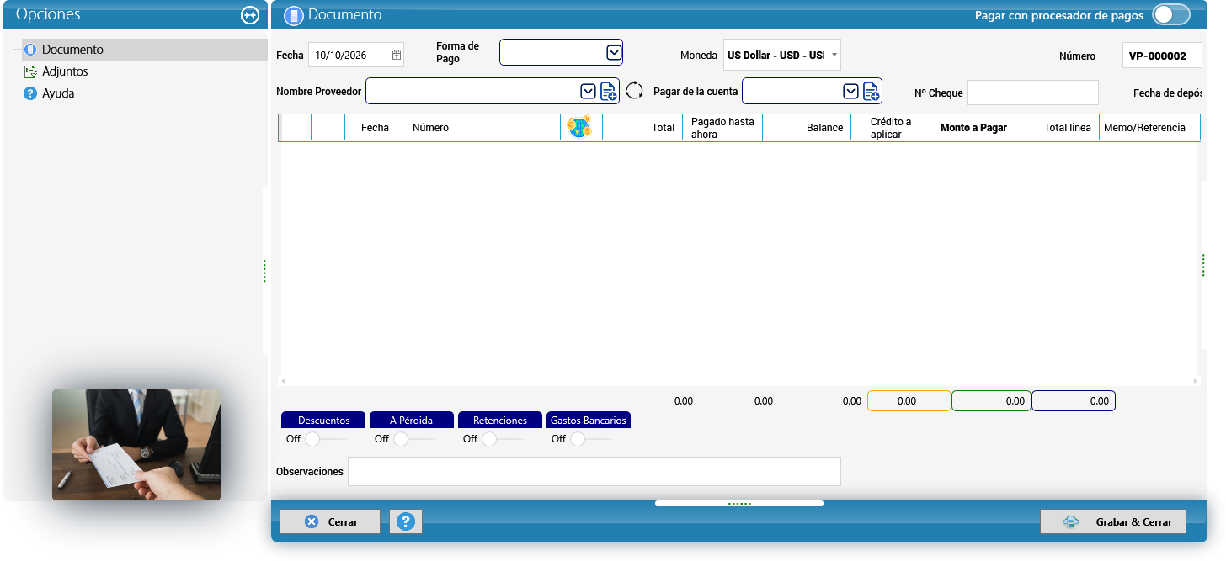Click the Observaciones text field

coord(594,471)
